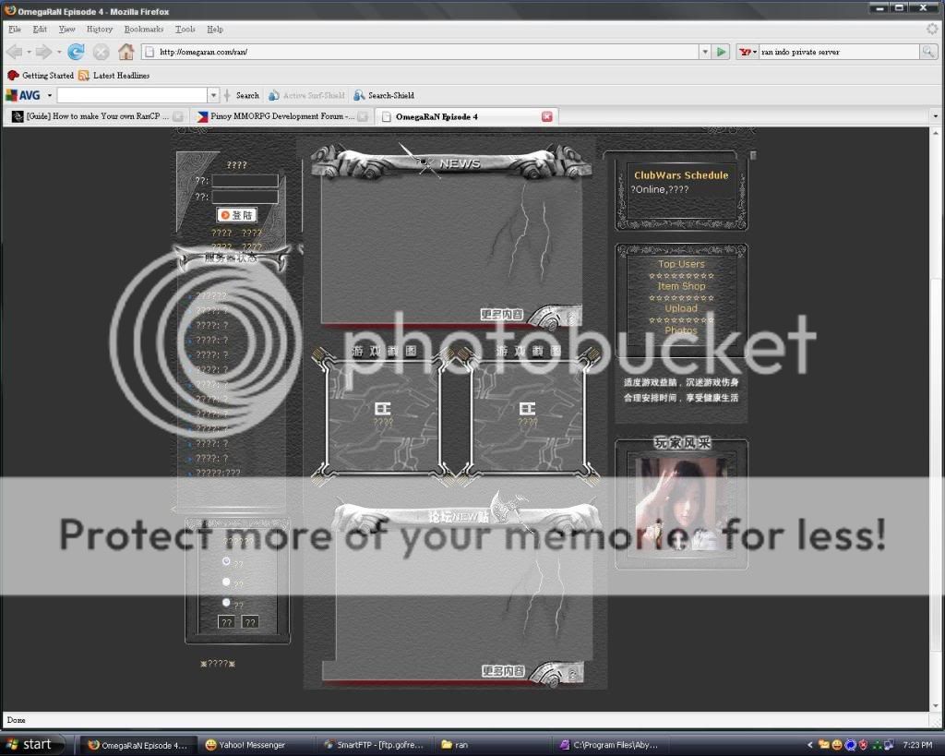Click the Item Shop link
The height and width of the screenshot is (756, 945).
point(681,286)
